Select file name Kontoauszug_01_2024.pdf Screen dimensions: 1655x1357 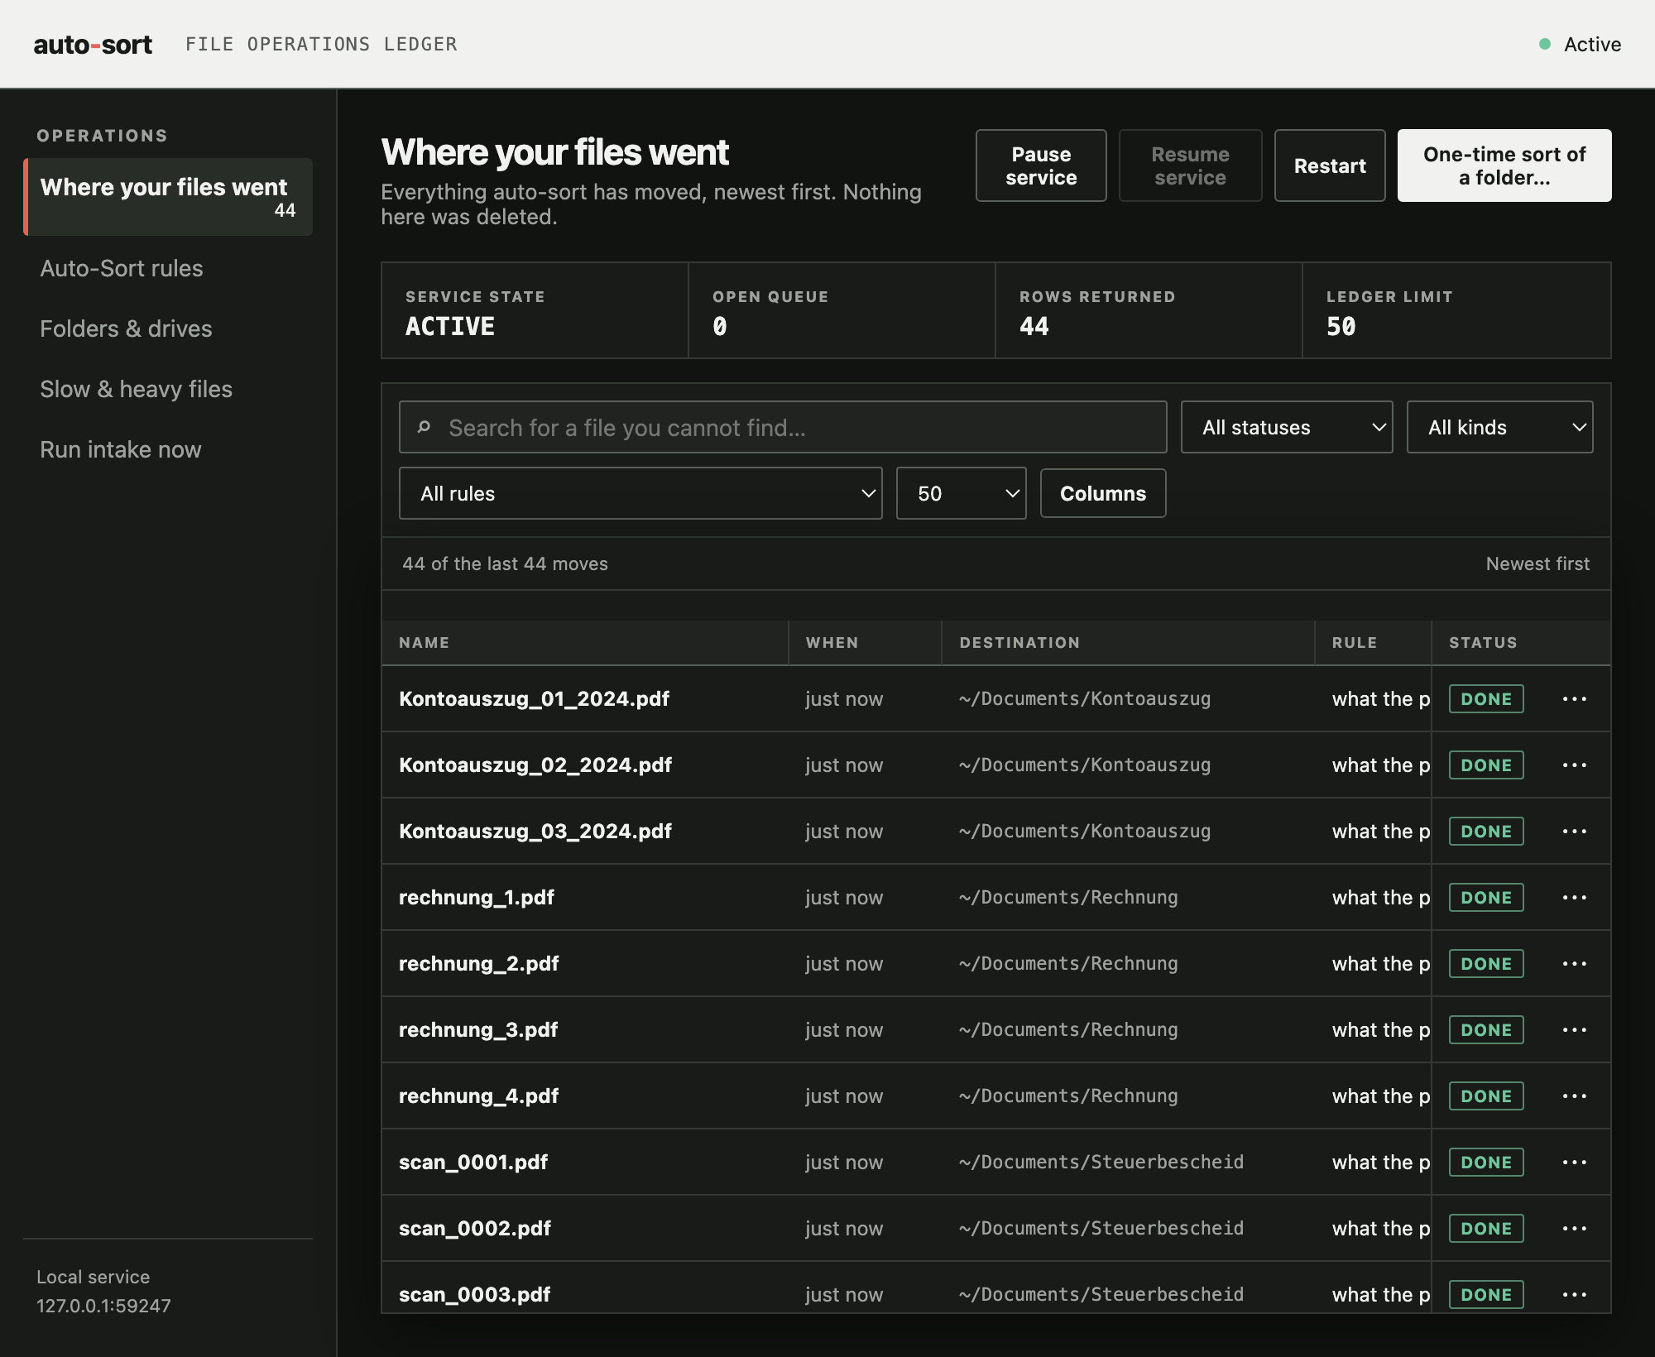534,699
